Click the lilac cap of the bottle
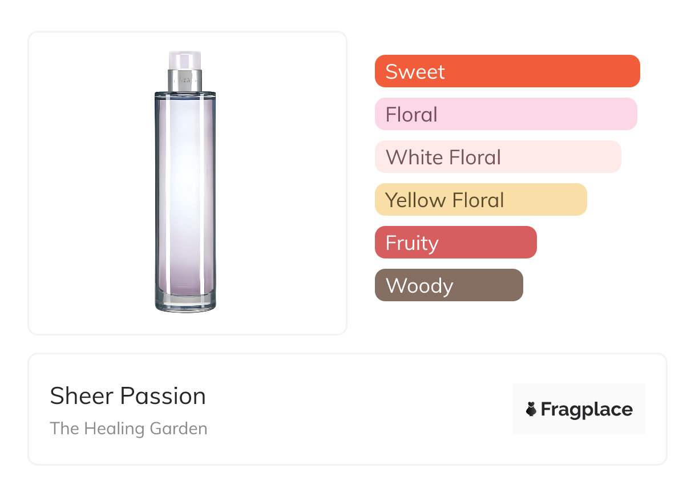 pos(185,60)
